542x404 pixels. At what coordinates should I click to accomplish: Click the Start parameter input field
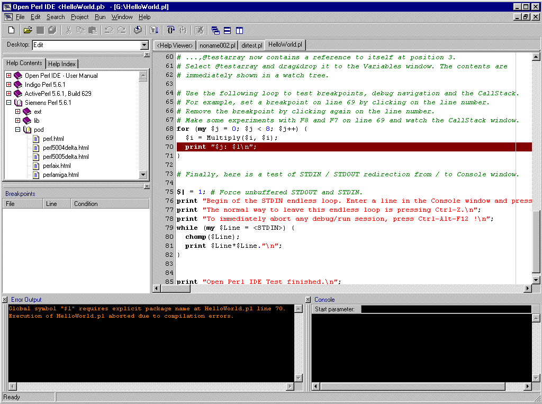tap(446, 309)
